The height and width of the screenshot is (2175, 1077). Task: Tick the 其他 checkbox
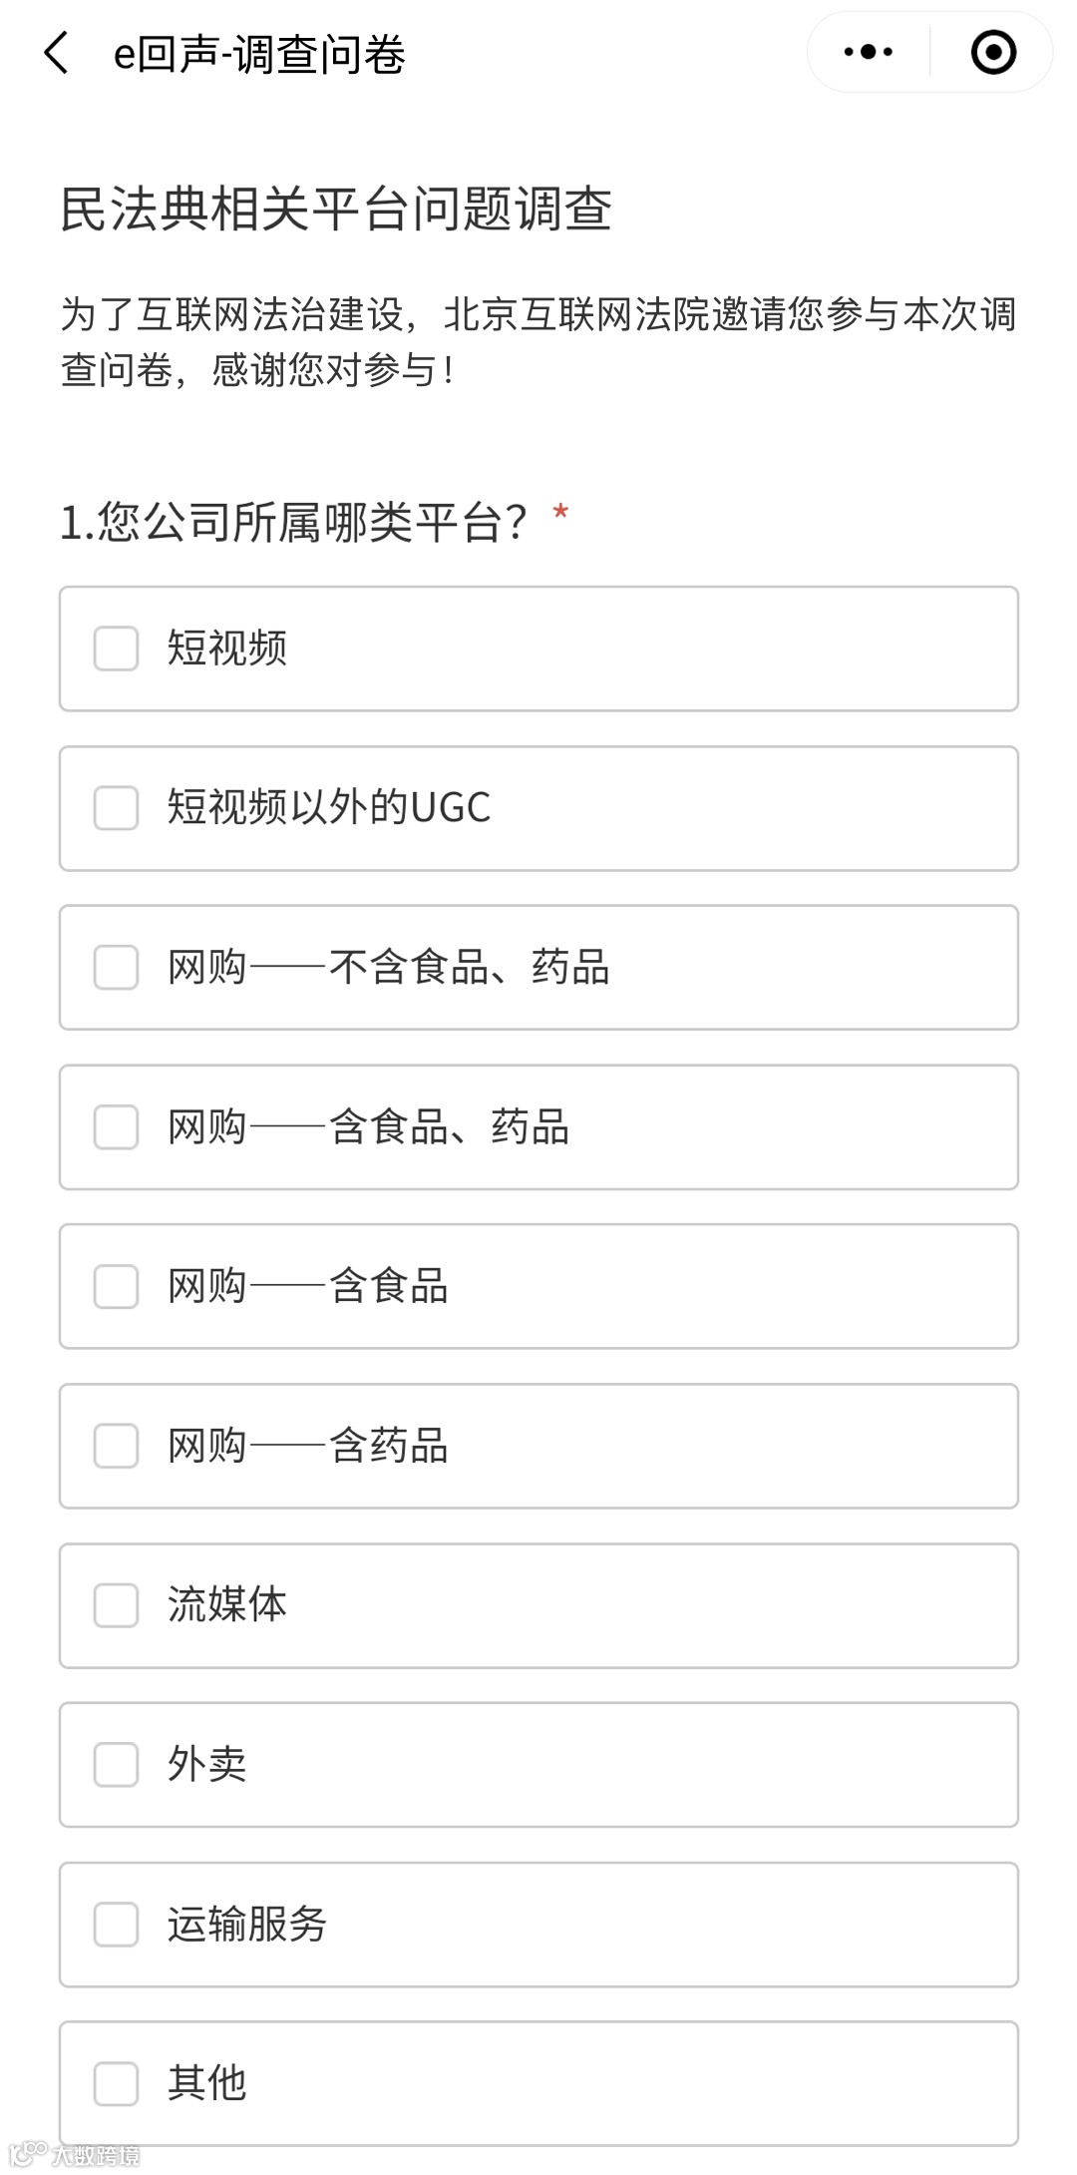tap(116, 2084)
